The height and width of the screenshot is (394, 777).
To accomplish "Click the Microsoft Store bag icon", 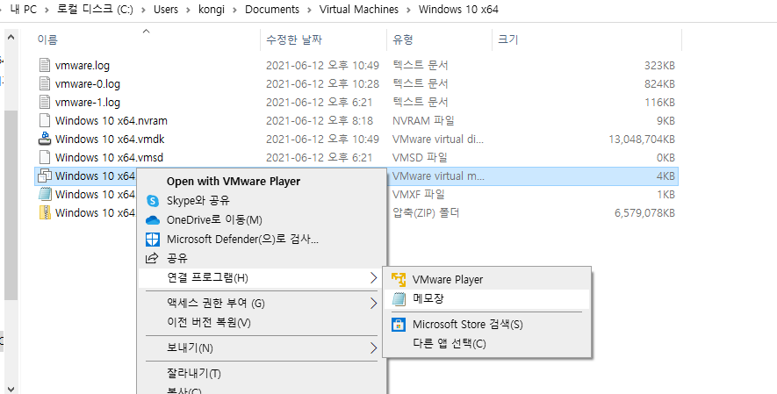I will pyautogui.click(x=399, y=325).
